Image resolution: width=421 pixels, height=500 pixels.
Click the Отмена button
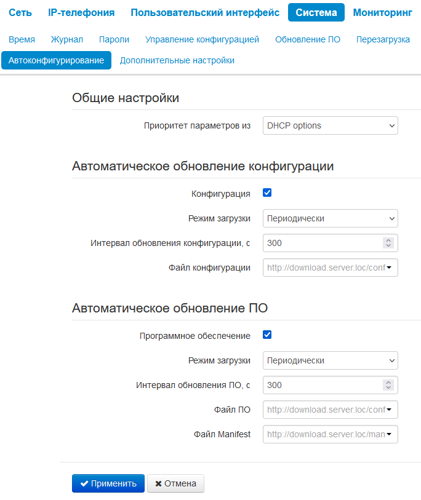175,483
